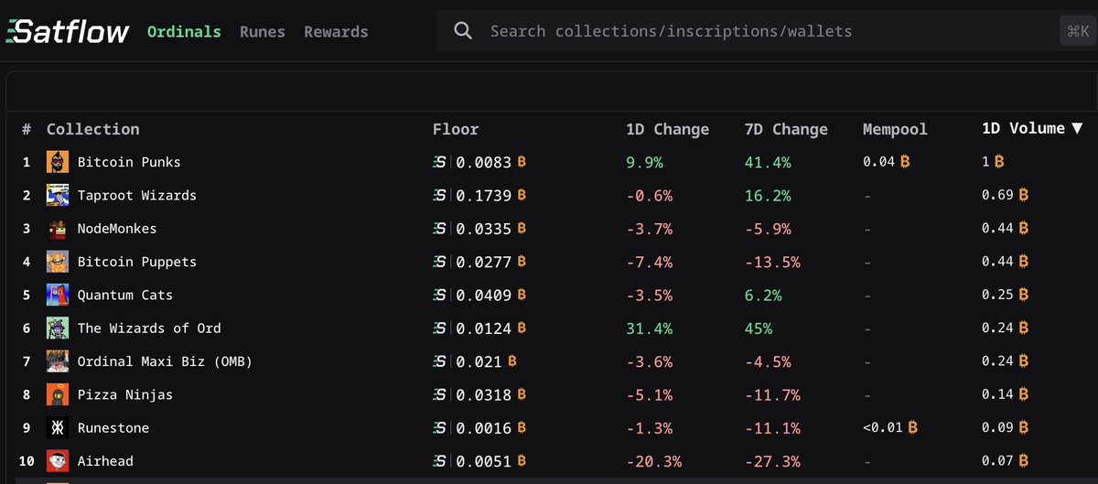Click the search magnifier icon
The width and height of the screenshot is (1098, 484).
coord(464,31)
